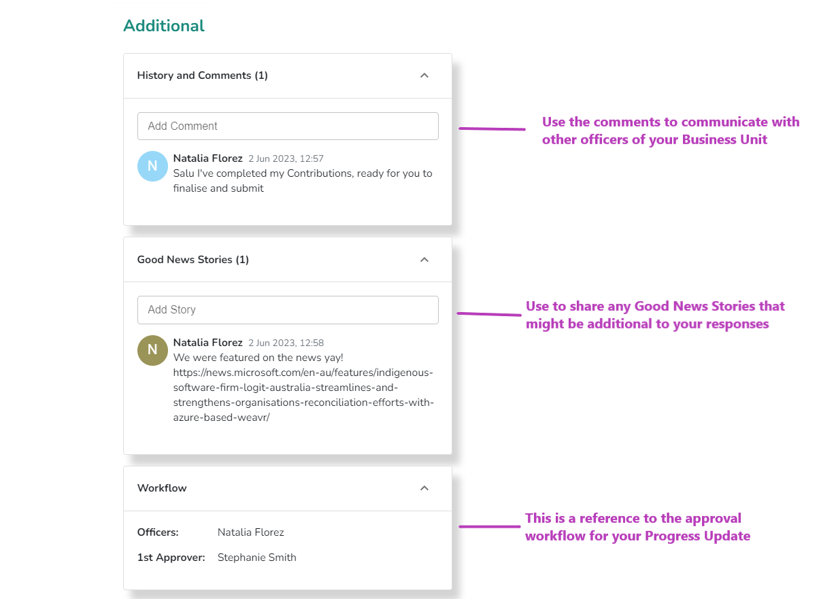Click the light blue N avatar icon
819x599 pixels.
coord(152,166)
